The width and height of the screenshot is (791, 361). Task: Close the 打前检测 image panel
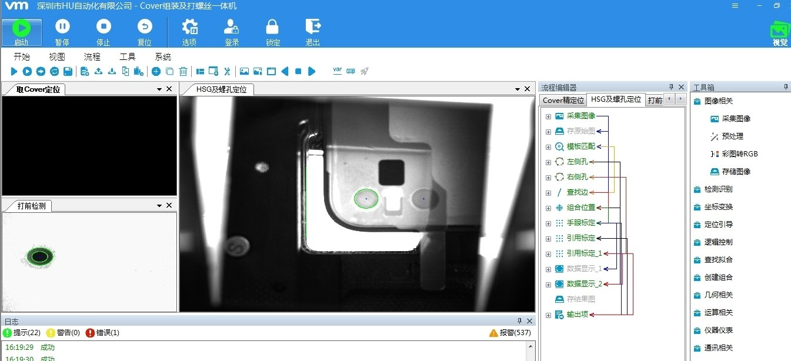click(x=169, y=206)
